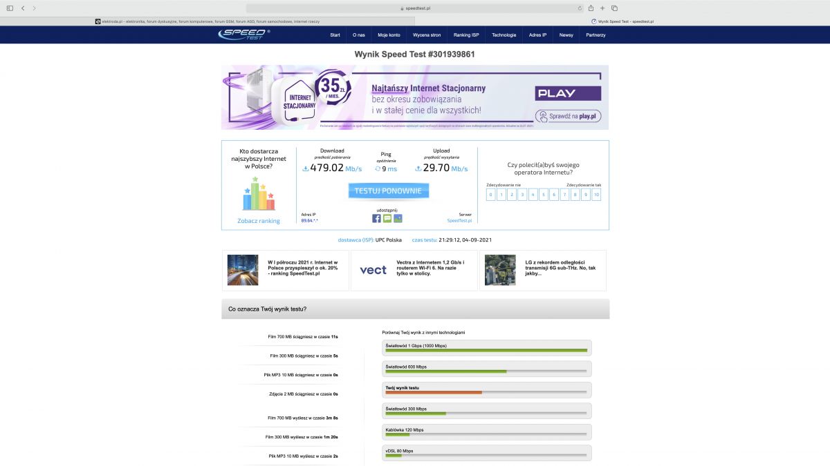Click the PLAY logo in banner

569,93
